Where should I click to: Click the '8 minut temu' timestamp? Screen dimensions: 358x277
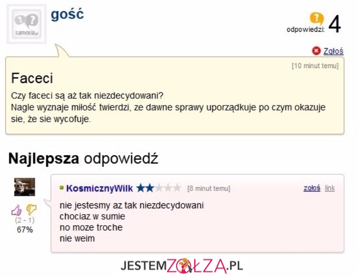209,188
